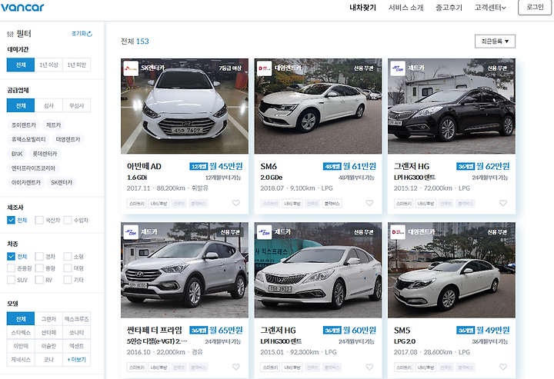Open white 아반떼 AD car photo
The image size is (554, 379).
tap(185, 106)
